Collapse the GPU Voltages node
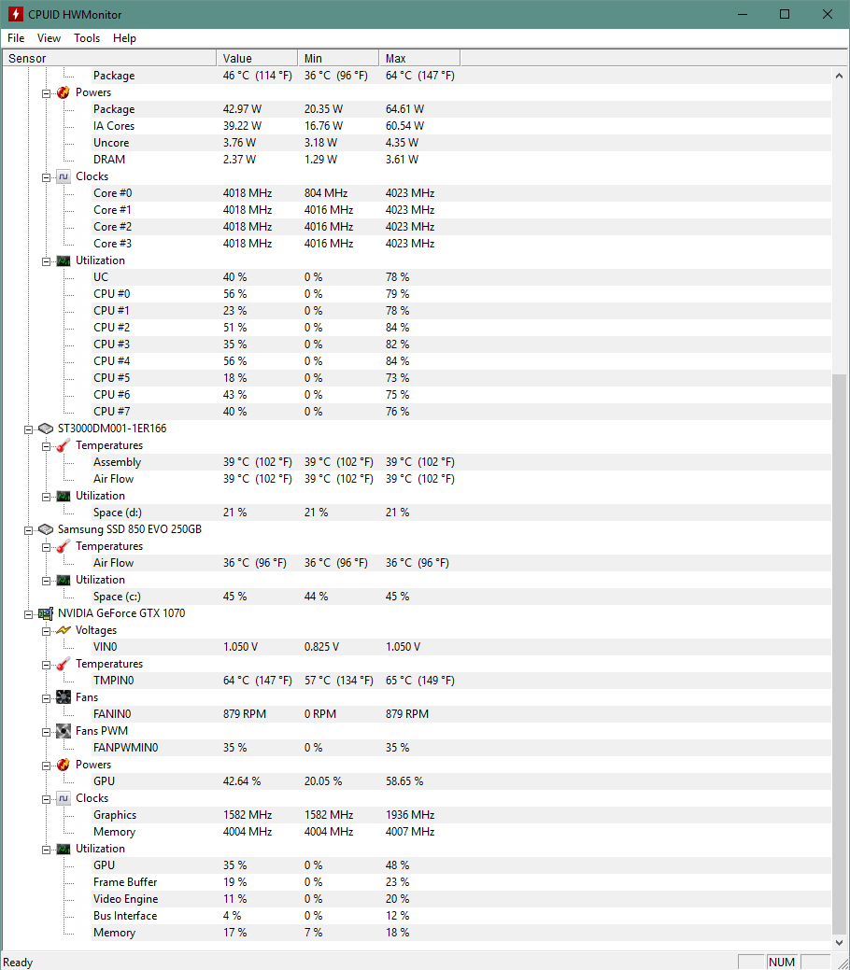 (46, 632)
